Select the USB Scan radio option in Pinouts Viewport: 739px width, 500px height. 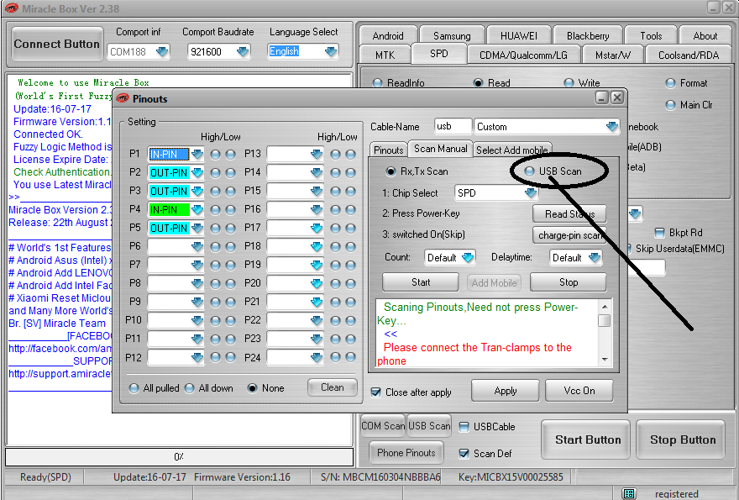(529, 171)
